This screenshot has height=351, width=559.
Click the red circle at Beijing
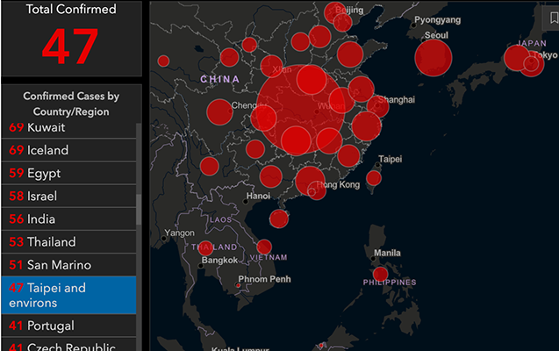(334, 12)
